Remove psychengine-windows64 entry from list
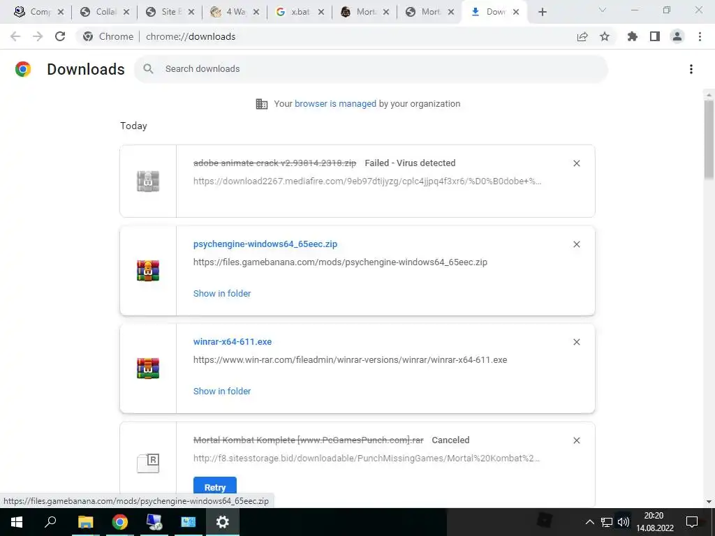 (576, 244)
